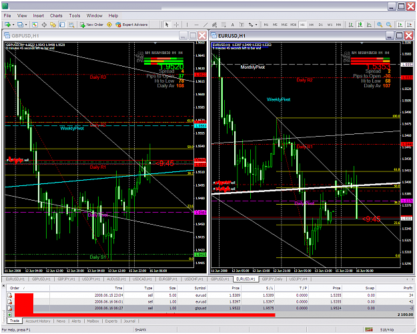
Task: Select the vertical line drawing tool
Action: (187, 25)
